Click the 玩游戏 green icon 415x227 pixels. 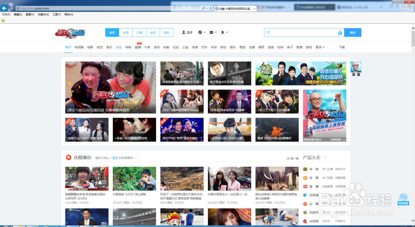tap(305, 212)
